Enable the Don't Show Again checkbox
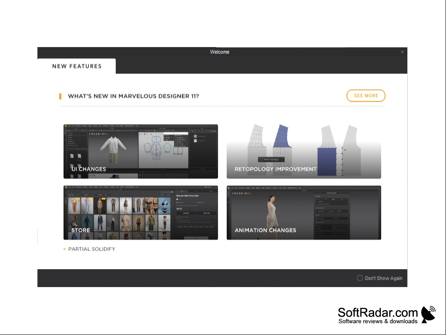This screenshot has width=446, height=335. (x=360, y=278)
